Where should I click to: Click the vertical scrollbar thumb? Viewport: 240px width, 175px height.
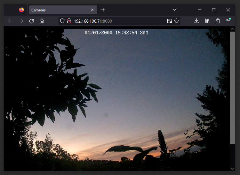point(232,88)
